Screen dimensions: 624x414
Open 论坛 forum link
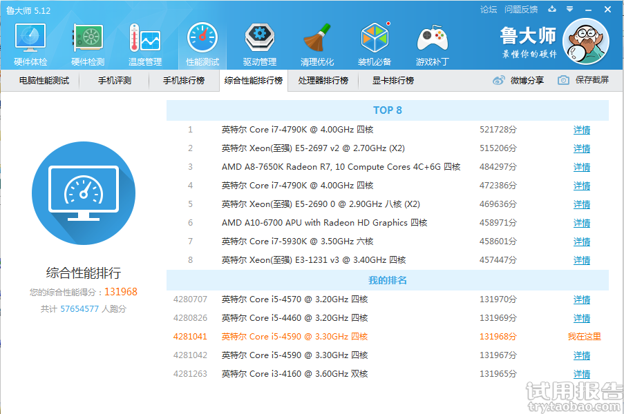click(489, 10)
